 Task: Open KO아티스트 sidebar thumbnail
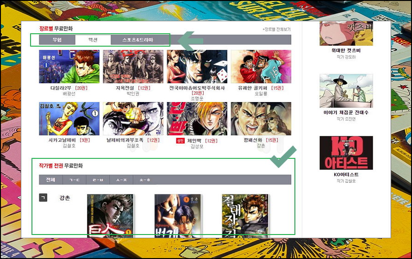pyautogui.click(x=346, y=153)
